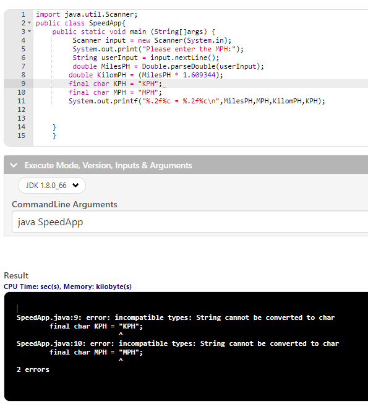Click the 1.609344 number in the code
368x409 pixels.
(199, 75)
